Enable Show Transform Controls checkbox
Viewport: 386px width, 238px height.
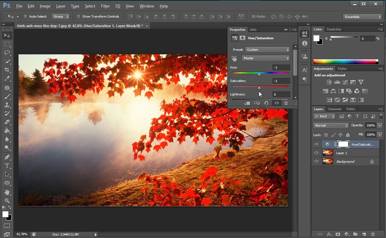click(78, 16)
